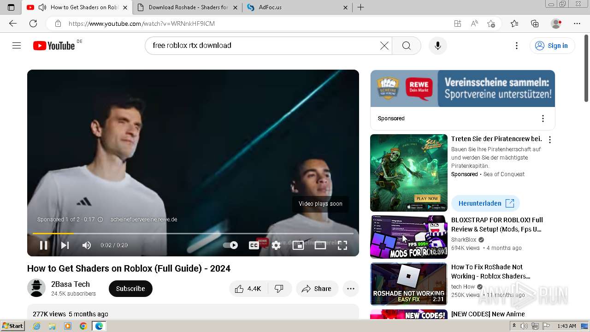
Task: Skip to the next video
Action: [65, 245]
